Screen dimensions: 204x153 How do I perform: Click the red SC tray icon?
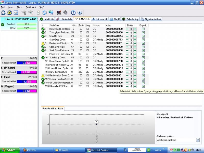[x=171, y=150]
